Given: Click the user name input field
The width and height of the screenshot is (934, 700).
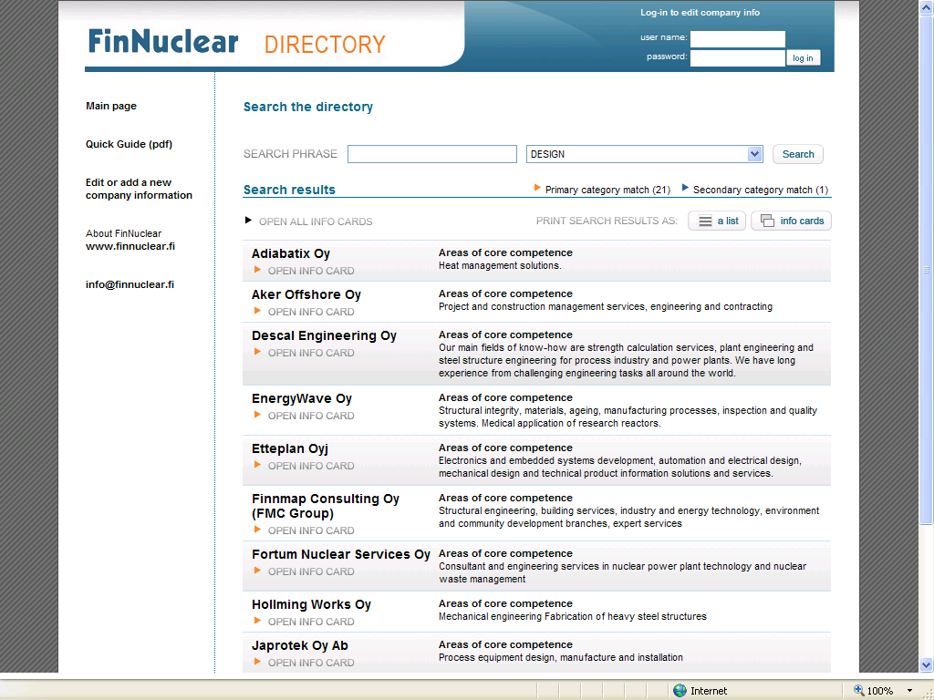Looking at the screenshot, I should pos(737,39).
